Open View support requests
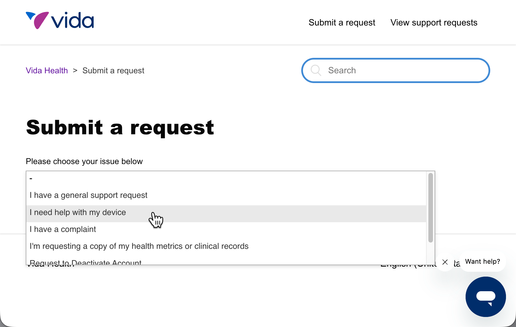Screen dimensions: 516x327 pyautogui.click(x=434, y=23)
